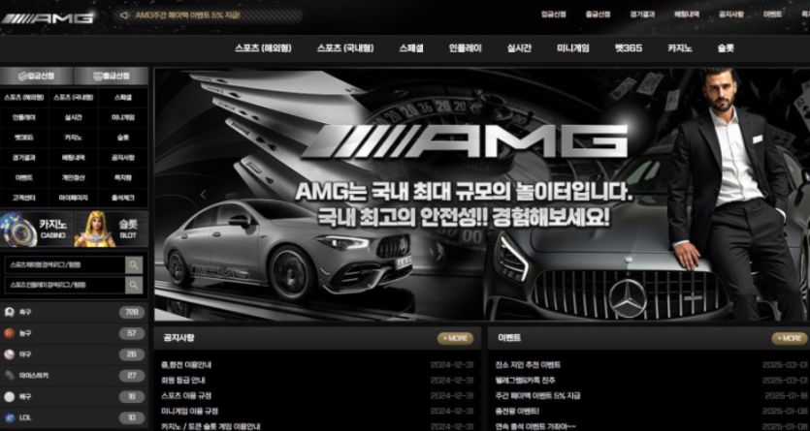Open 카지노 in the main navigation bar

tap(680, 48)
